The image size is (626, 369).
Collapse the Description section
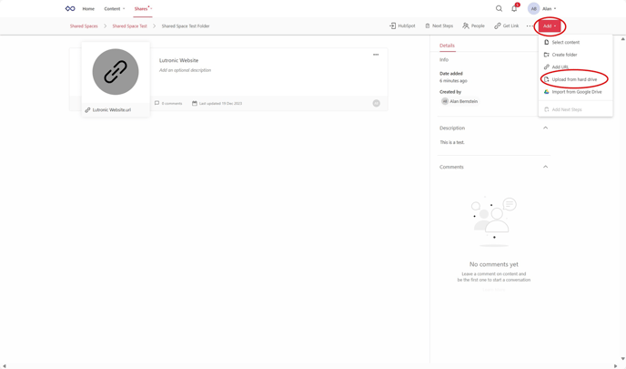pyautogui.click(x=545, y=128)
